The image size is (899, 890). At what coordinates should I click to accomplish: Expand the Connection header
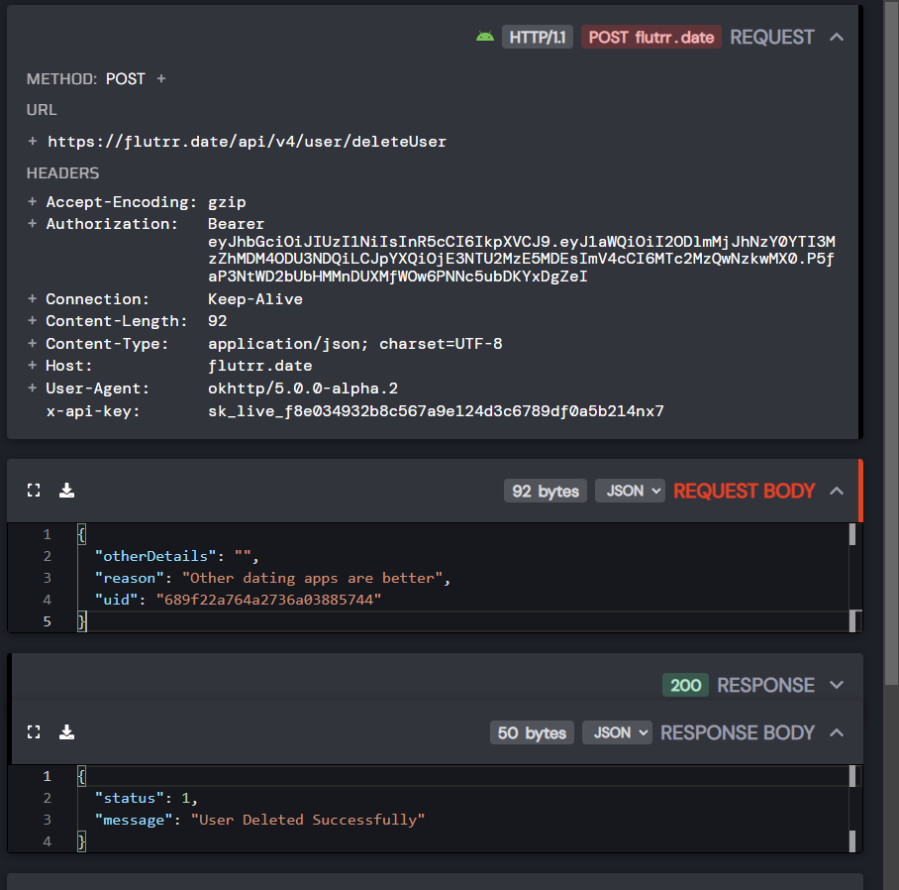tap(33, 299)
